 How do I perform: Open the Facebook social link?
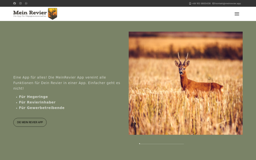point(15,3)
